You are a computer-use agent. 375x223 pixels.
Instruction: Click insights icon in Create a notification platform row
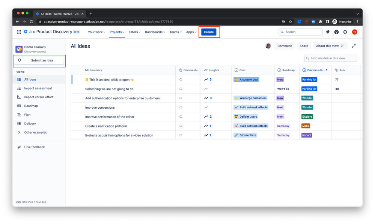[206, 126]
